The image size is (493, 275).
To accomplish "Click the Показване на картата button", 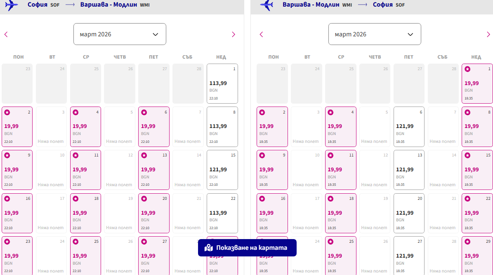I will tap(247, 248).
